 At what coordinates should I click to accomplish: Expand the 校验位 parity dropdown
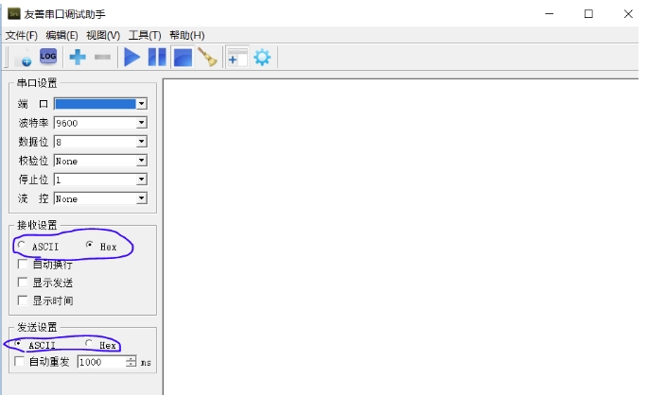(x=141, y=161)
